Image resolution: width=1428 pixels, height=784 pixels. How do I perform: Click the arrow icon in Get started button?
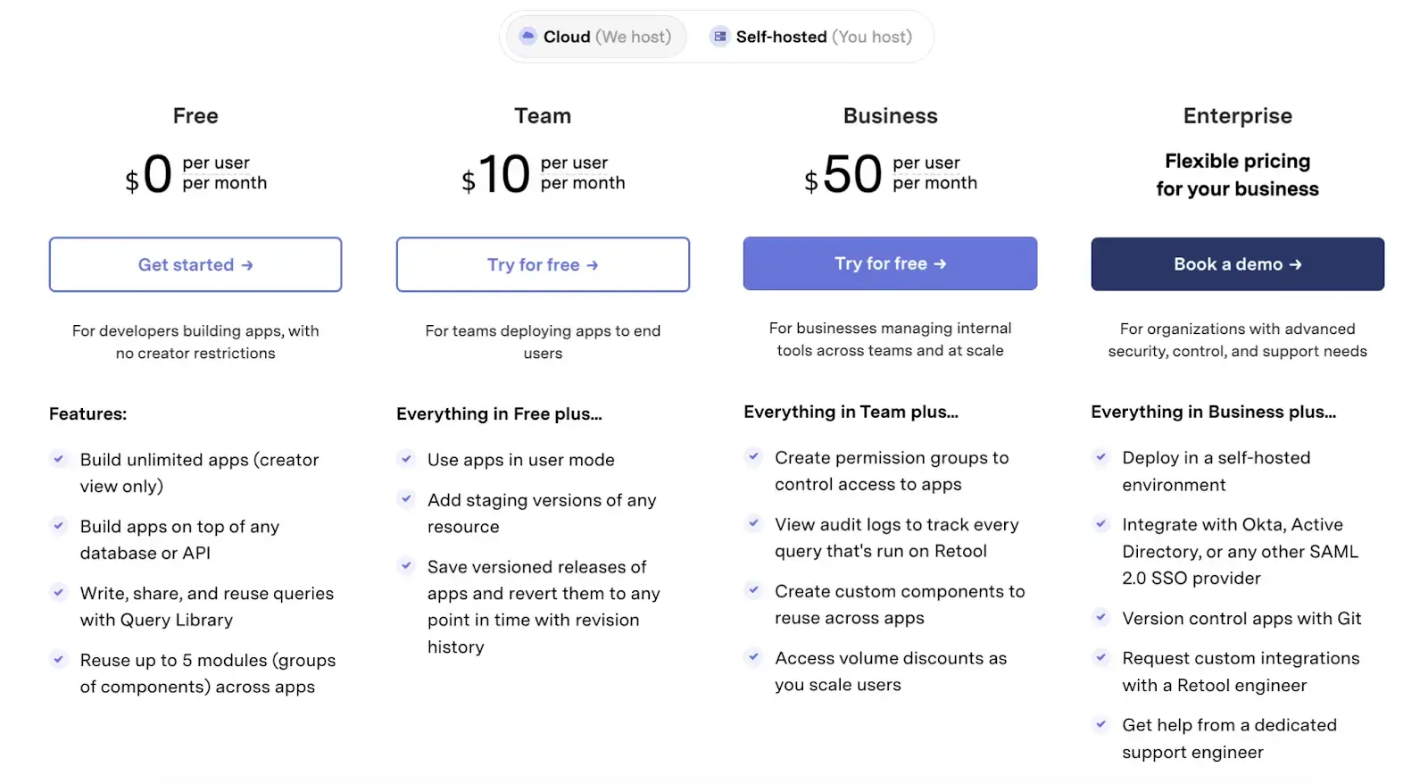247,265
